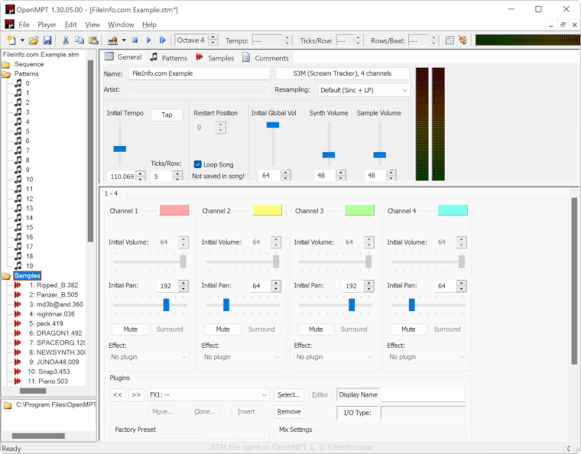Click the New file toolbar icon
Viewport: 581px width, 454px height.
[11, 40]
